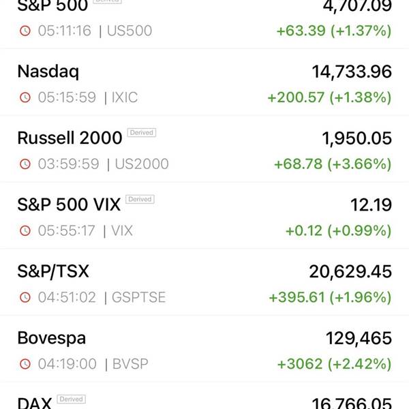
Task: Tap the Derived badge next to Russell 2000
Action: (x=142, y=132)
